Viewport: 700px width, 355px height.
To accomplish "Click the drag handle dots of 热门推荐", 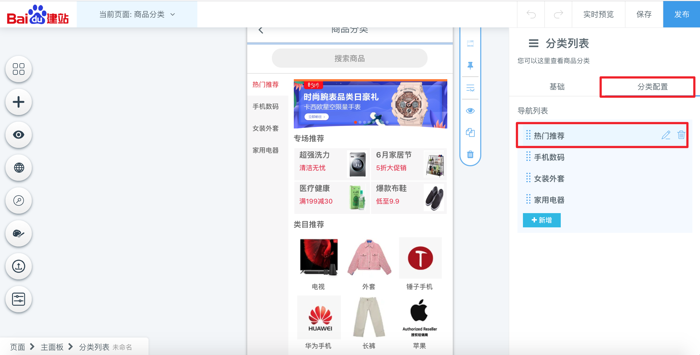I will (x=528, y=135).
